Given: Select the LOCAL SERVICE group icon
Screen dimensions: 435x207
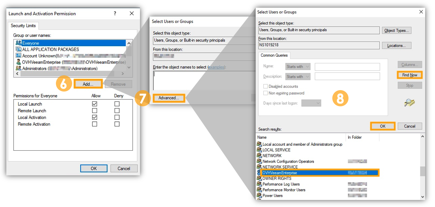Looking at the screenshot, I should coord(259,150).
